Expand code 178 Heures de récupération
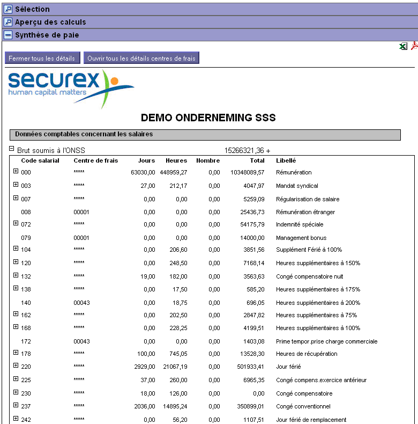The height and width of the screenshot is (424, 418). (x=16, y=352)
